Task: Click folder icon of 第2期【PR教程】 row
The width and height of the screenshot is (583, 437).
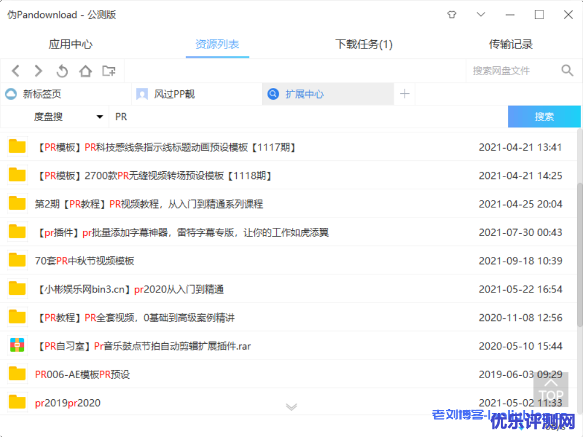Action: [x=17, y=203]
